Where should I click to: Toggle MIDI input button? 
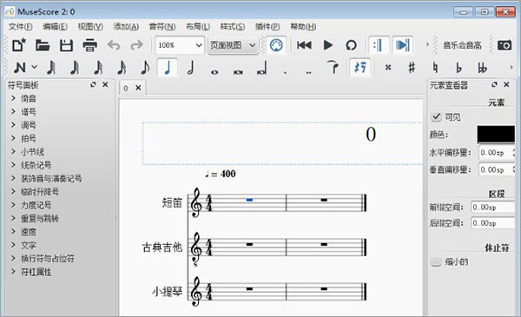click(x=276, y=45)
